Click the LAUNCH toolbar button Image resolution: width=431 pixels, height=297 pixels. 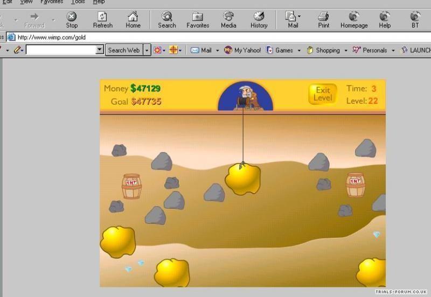pos(416,50)
